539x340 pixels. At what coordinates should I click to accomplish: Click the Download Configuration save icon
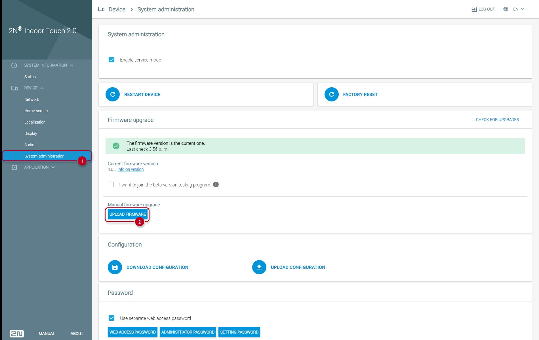click(115, 267)
